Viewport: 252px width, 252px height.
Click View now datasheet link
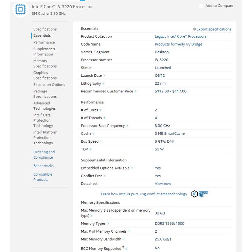(x=163, y=183)
